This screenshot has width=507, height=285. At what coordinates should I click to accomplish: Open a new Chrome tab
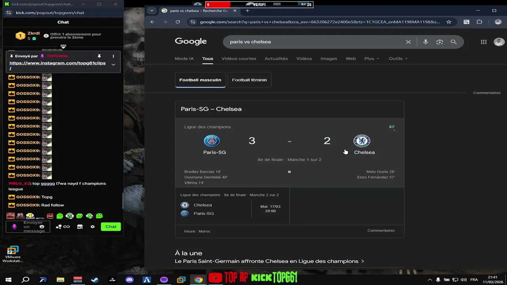pos(248,11)
